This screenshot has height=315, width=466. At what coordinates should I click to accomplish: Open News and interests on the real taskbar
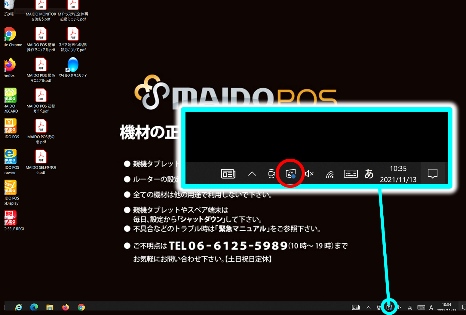(356, 307)
